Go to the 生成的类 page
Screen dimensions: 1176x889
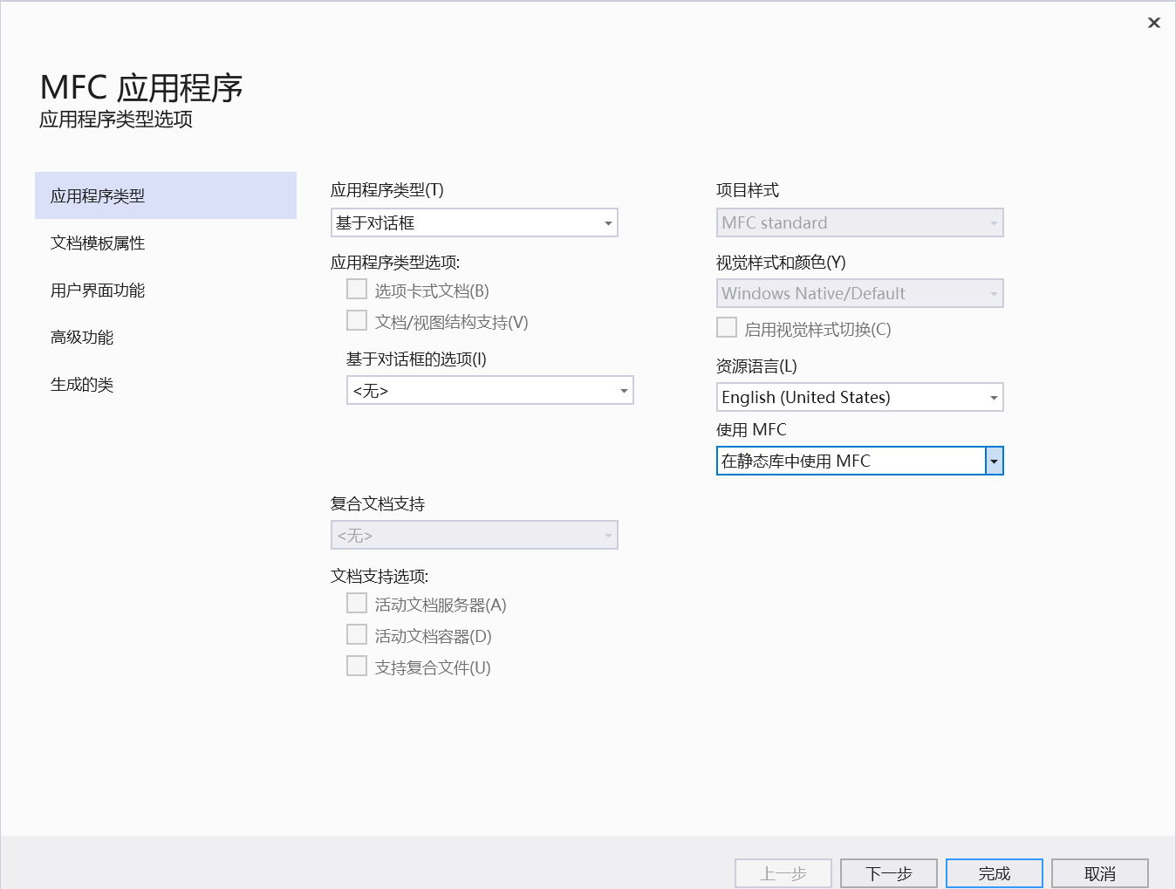[x=82, y=384]
